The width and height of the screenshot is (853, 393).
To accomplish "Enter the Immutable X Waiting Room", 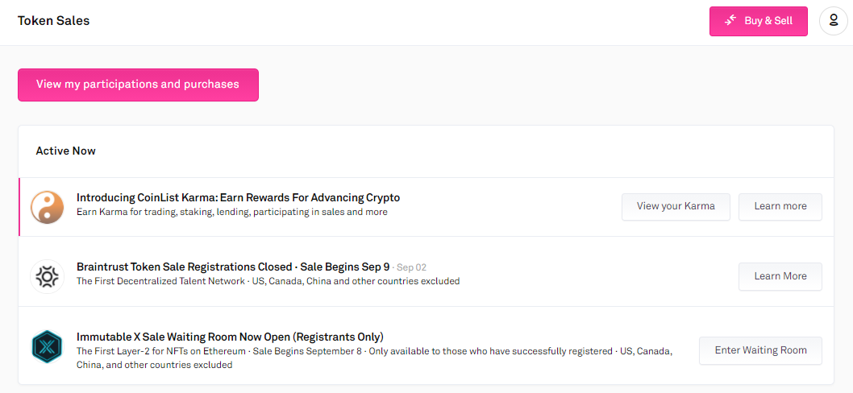I will 760,350.
